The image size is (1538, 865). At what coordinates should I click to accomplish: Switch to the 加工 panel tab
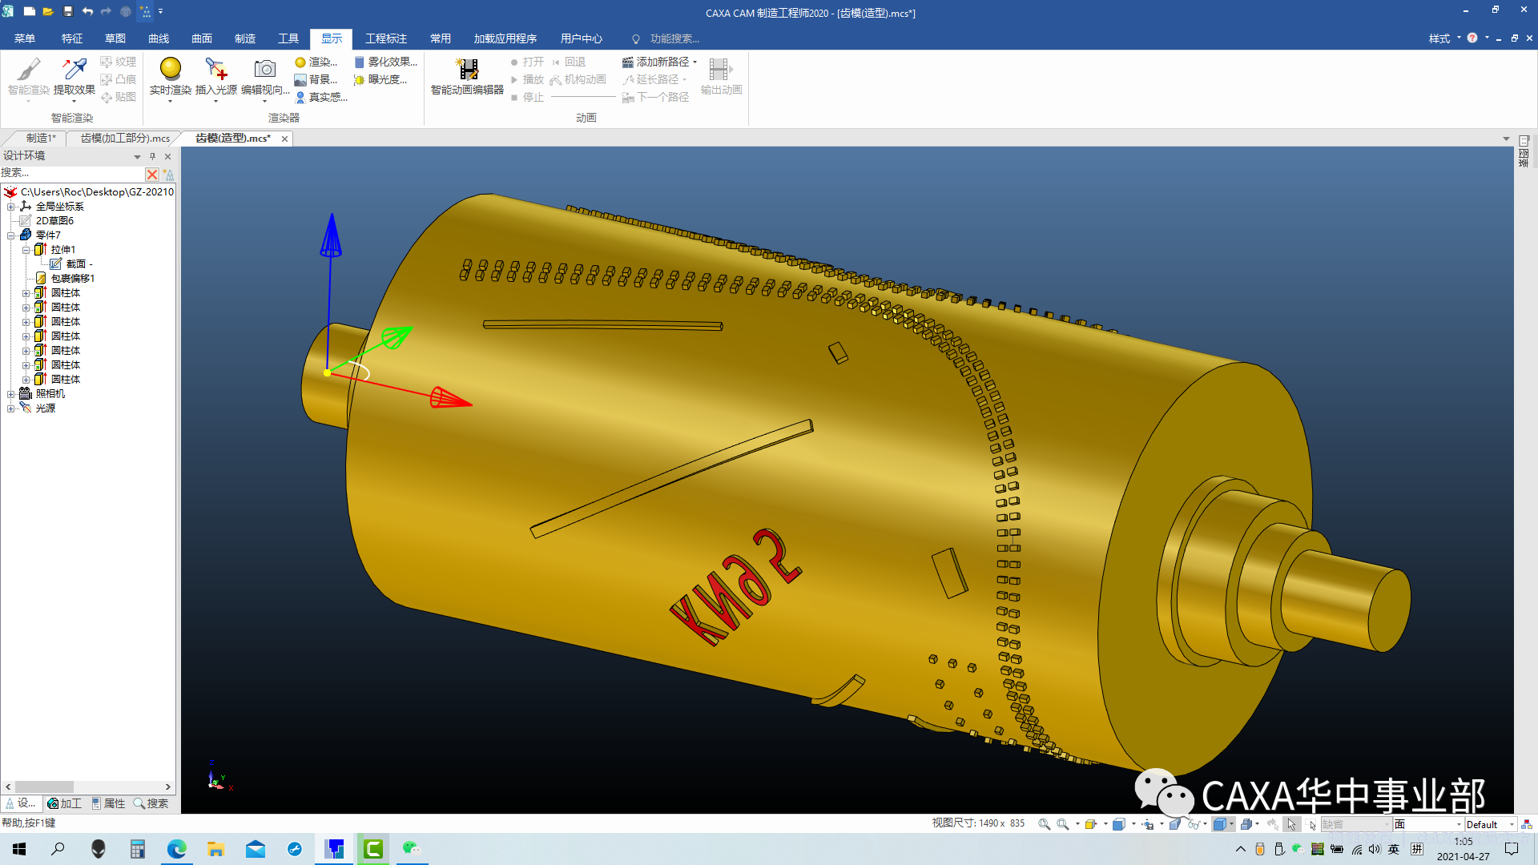(x=64, y=803)
